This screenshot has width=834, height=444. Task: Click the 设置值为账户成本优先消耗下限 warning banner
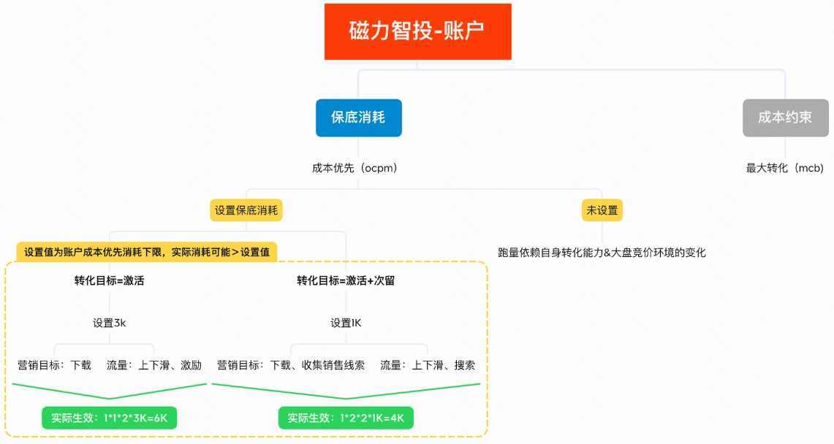point(145,252)
